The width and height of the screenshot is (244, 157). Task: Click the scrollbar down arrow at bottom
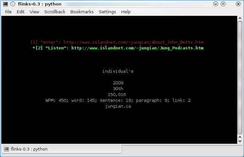pos(239,141)
